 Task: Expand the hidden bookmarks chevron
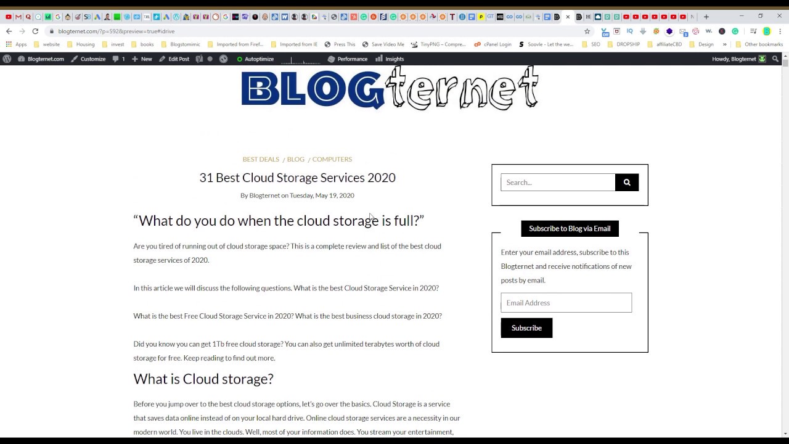click(x=724, y=44)
